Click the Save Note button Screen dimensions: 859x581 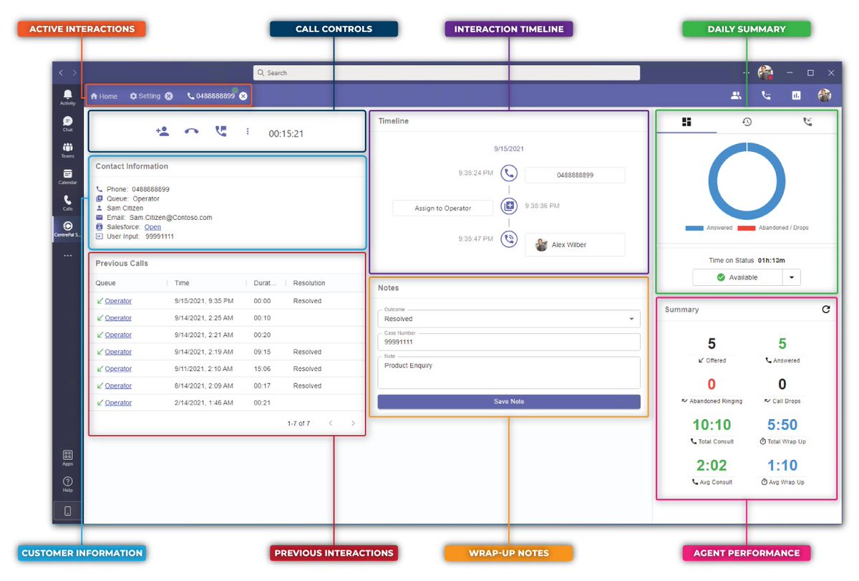click(x=508, y=403)
